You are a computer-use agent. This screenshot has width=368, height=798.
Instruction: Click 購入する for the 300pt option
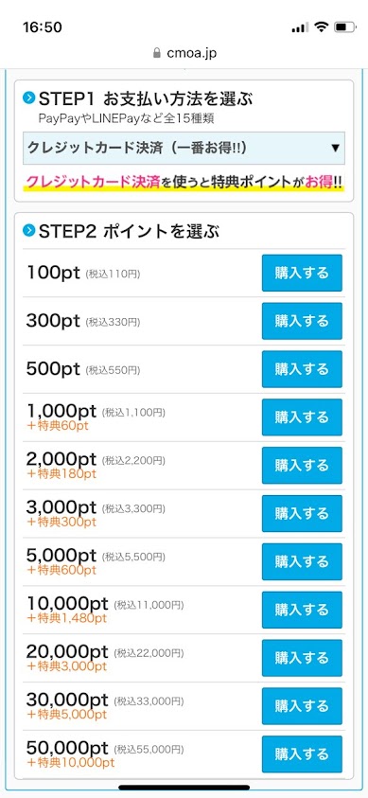tap(302, 321)
